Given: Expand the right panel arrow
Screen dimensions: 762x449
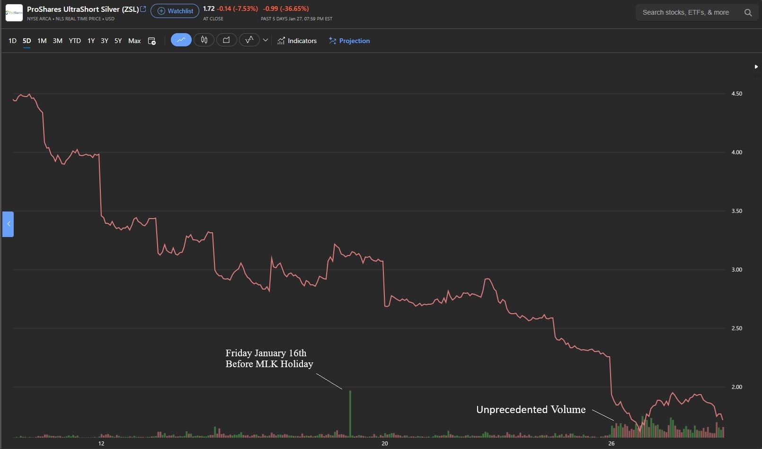Looking at the screenshot, I should click(756, 67).
